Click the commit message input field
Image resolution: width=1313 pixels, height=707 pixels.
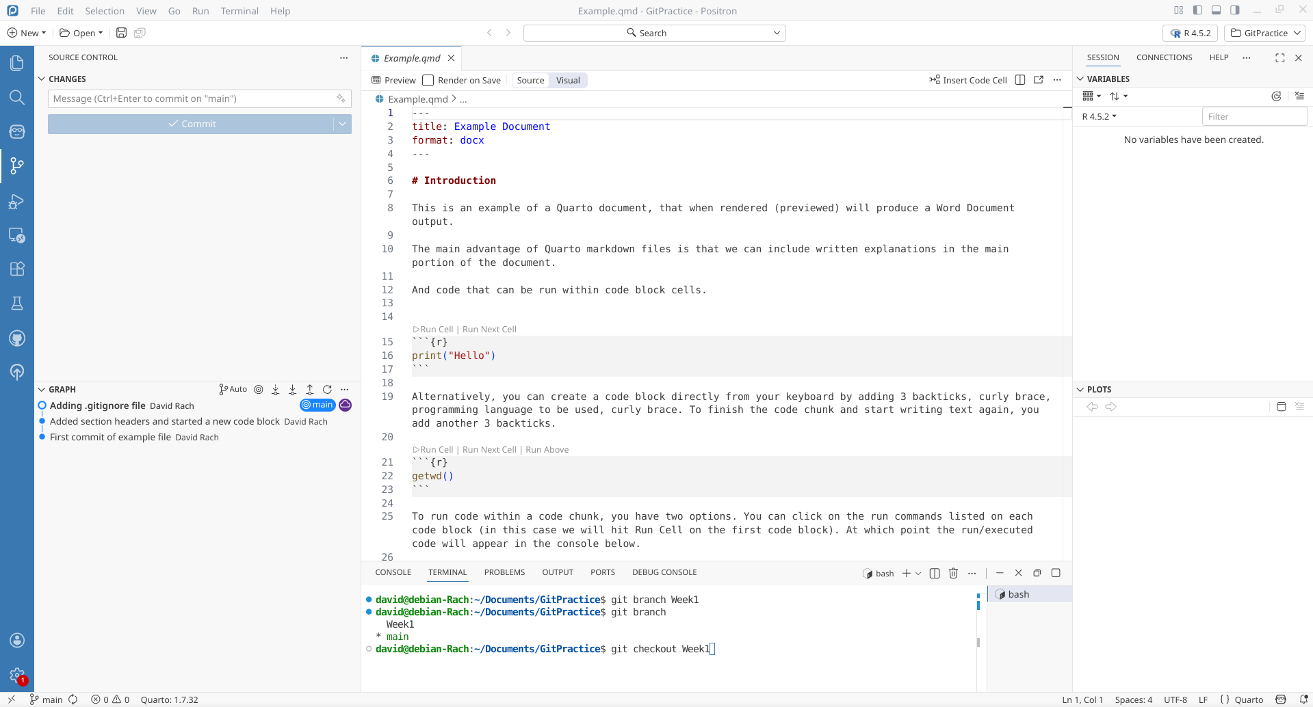(192, 98)
